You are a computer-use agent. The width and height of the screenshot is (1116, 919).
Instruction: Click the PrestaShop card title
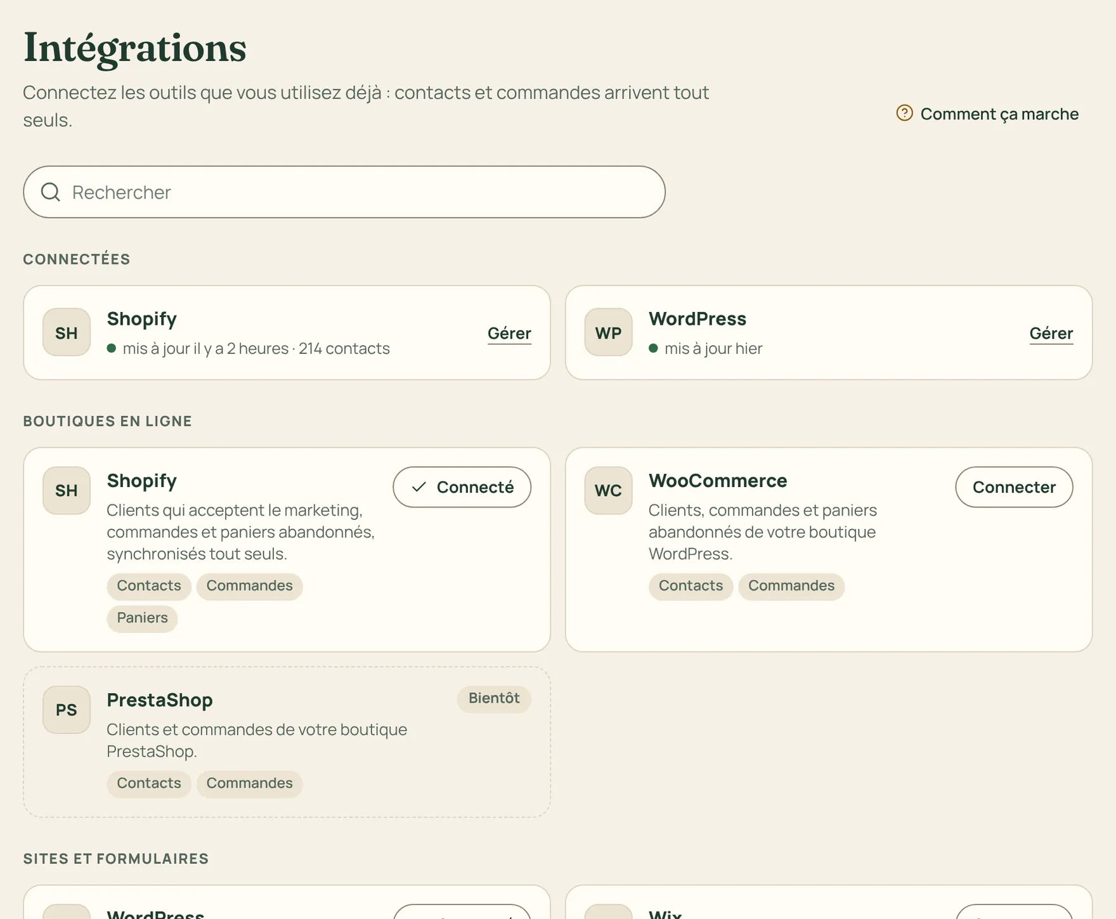160,700
